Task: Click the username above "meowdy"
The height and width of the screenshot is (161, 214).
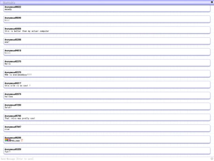Action: (13, 7)
